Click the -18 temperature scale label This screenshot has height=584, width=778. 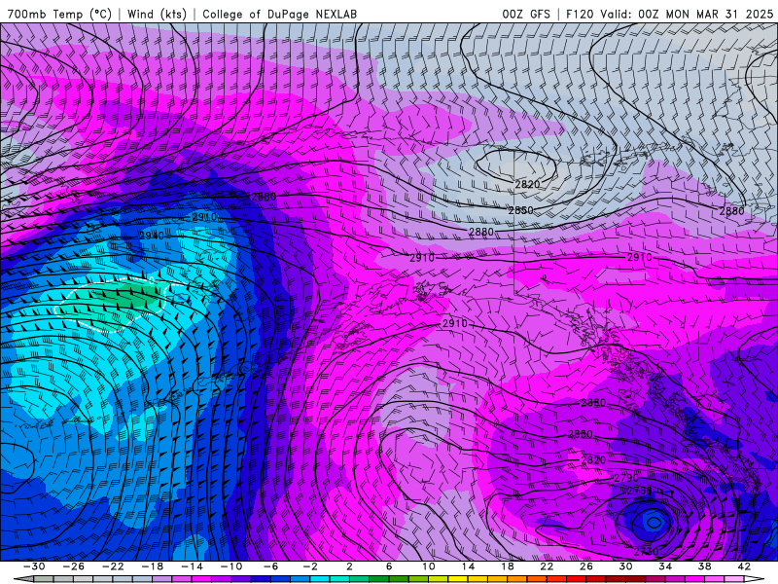(153, 566)
